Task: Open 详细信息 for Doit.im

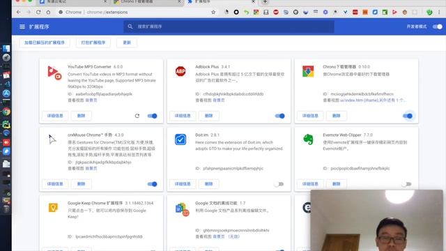Action: (x=183, y=184)
